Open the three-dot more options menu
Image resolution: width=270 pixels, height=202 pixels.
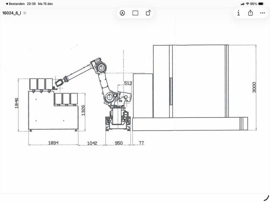coord(263,13)
